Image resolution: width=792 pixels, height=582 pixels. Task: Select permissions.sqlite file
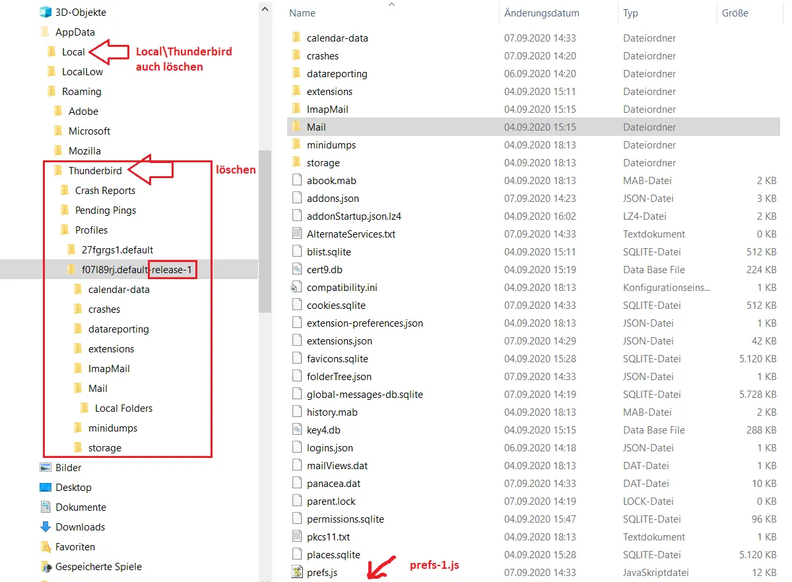pos(345,519)
